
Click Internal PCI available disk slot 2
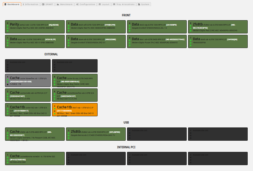point(96,158)
